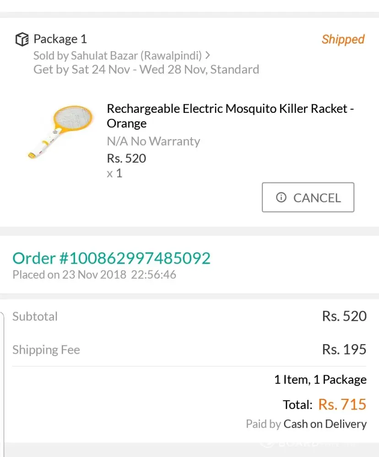Click the Rs. 195 shipping fee amount
Viewport: 379px width, 457px height.
point(344,350)
